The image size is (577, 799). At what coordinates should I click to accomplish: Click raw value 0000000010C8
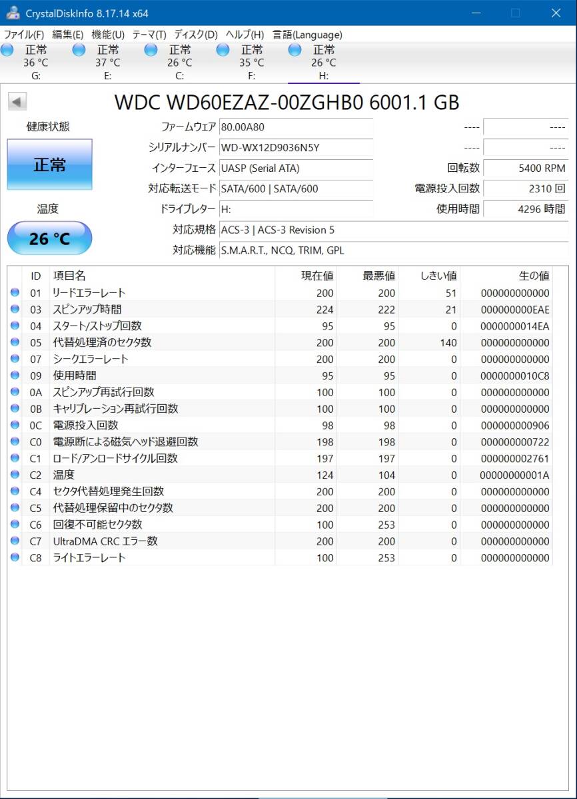(x=515, y=376)
